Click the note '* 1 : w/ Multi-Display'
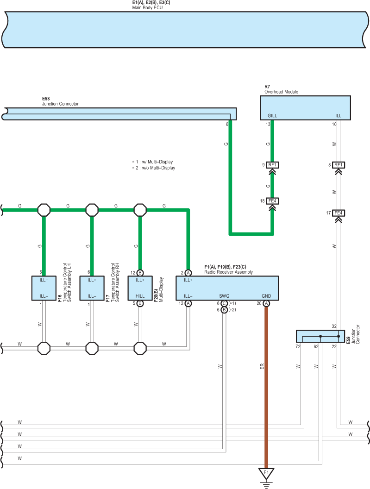370x489 pixels. click(152, 162)
